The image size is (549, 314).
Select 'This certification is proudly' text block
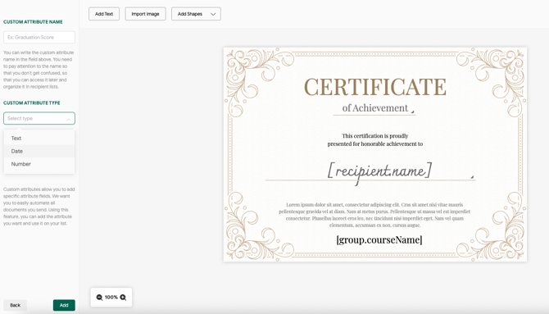[x=375, y=140]
